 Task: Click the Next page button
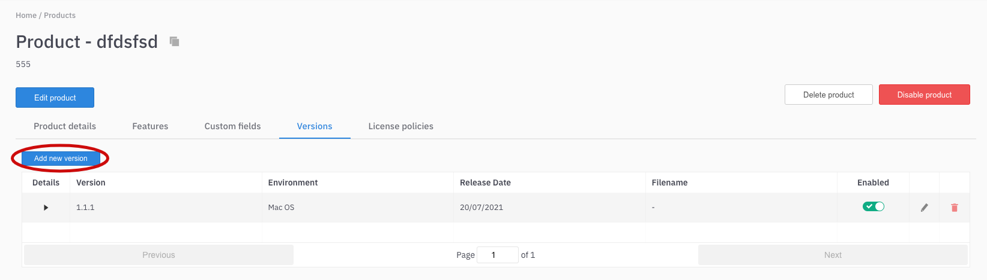coord(832,255)
